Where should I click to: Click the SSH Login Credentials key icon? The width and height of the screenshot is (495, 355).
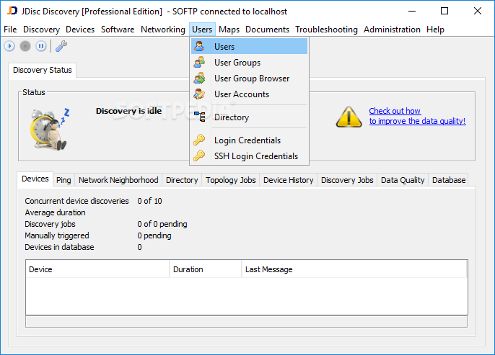click(x=199, y=156)
